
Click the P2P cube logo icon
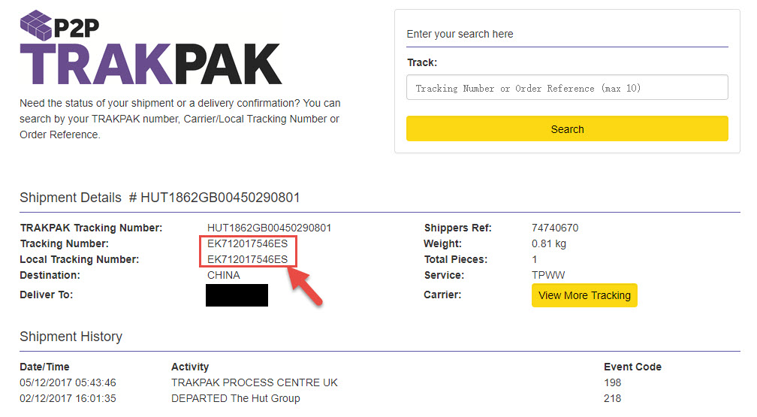click(x=36, y=25)
